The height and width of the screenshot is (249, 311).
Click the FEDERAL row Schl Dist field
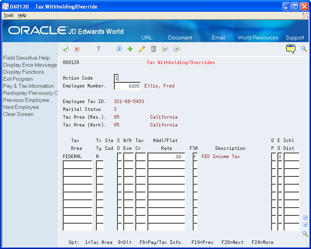(x=291, y=157)
